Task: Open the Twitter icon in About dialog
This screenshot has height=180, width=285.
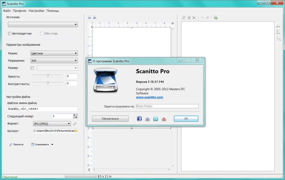Action: pyautogui.click(x=156, y=119)
